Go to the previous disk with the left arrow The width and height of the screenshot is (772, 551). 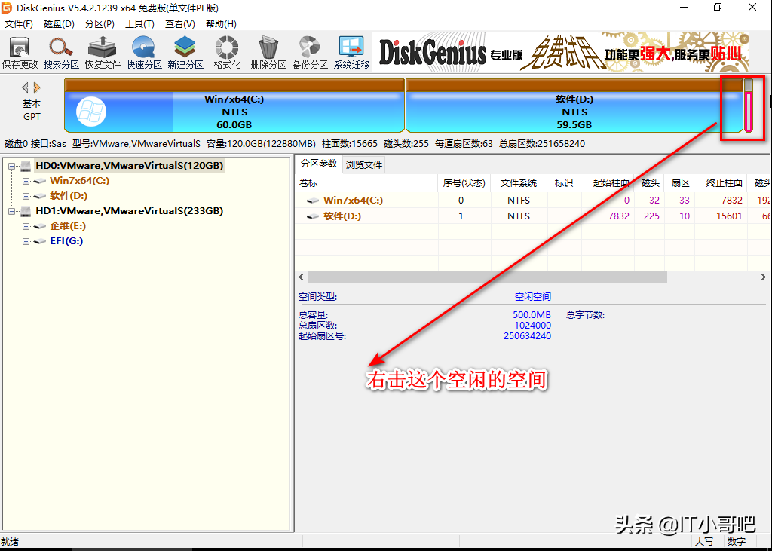point(25,87)
